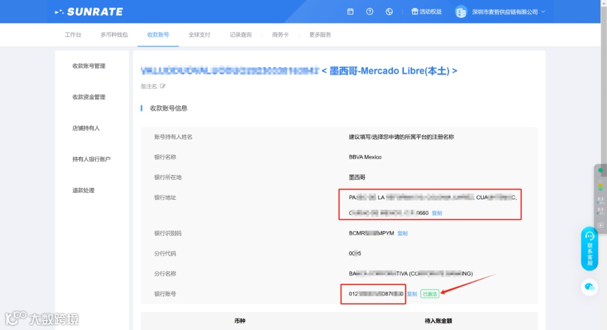This screenshot has height=330, width=607.
Task: Click the SUNRATE logo
Action: click(89, 12)
